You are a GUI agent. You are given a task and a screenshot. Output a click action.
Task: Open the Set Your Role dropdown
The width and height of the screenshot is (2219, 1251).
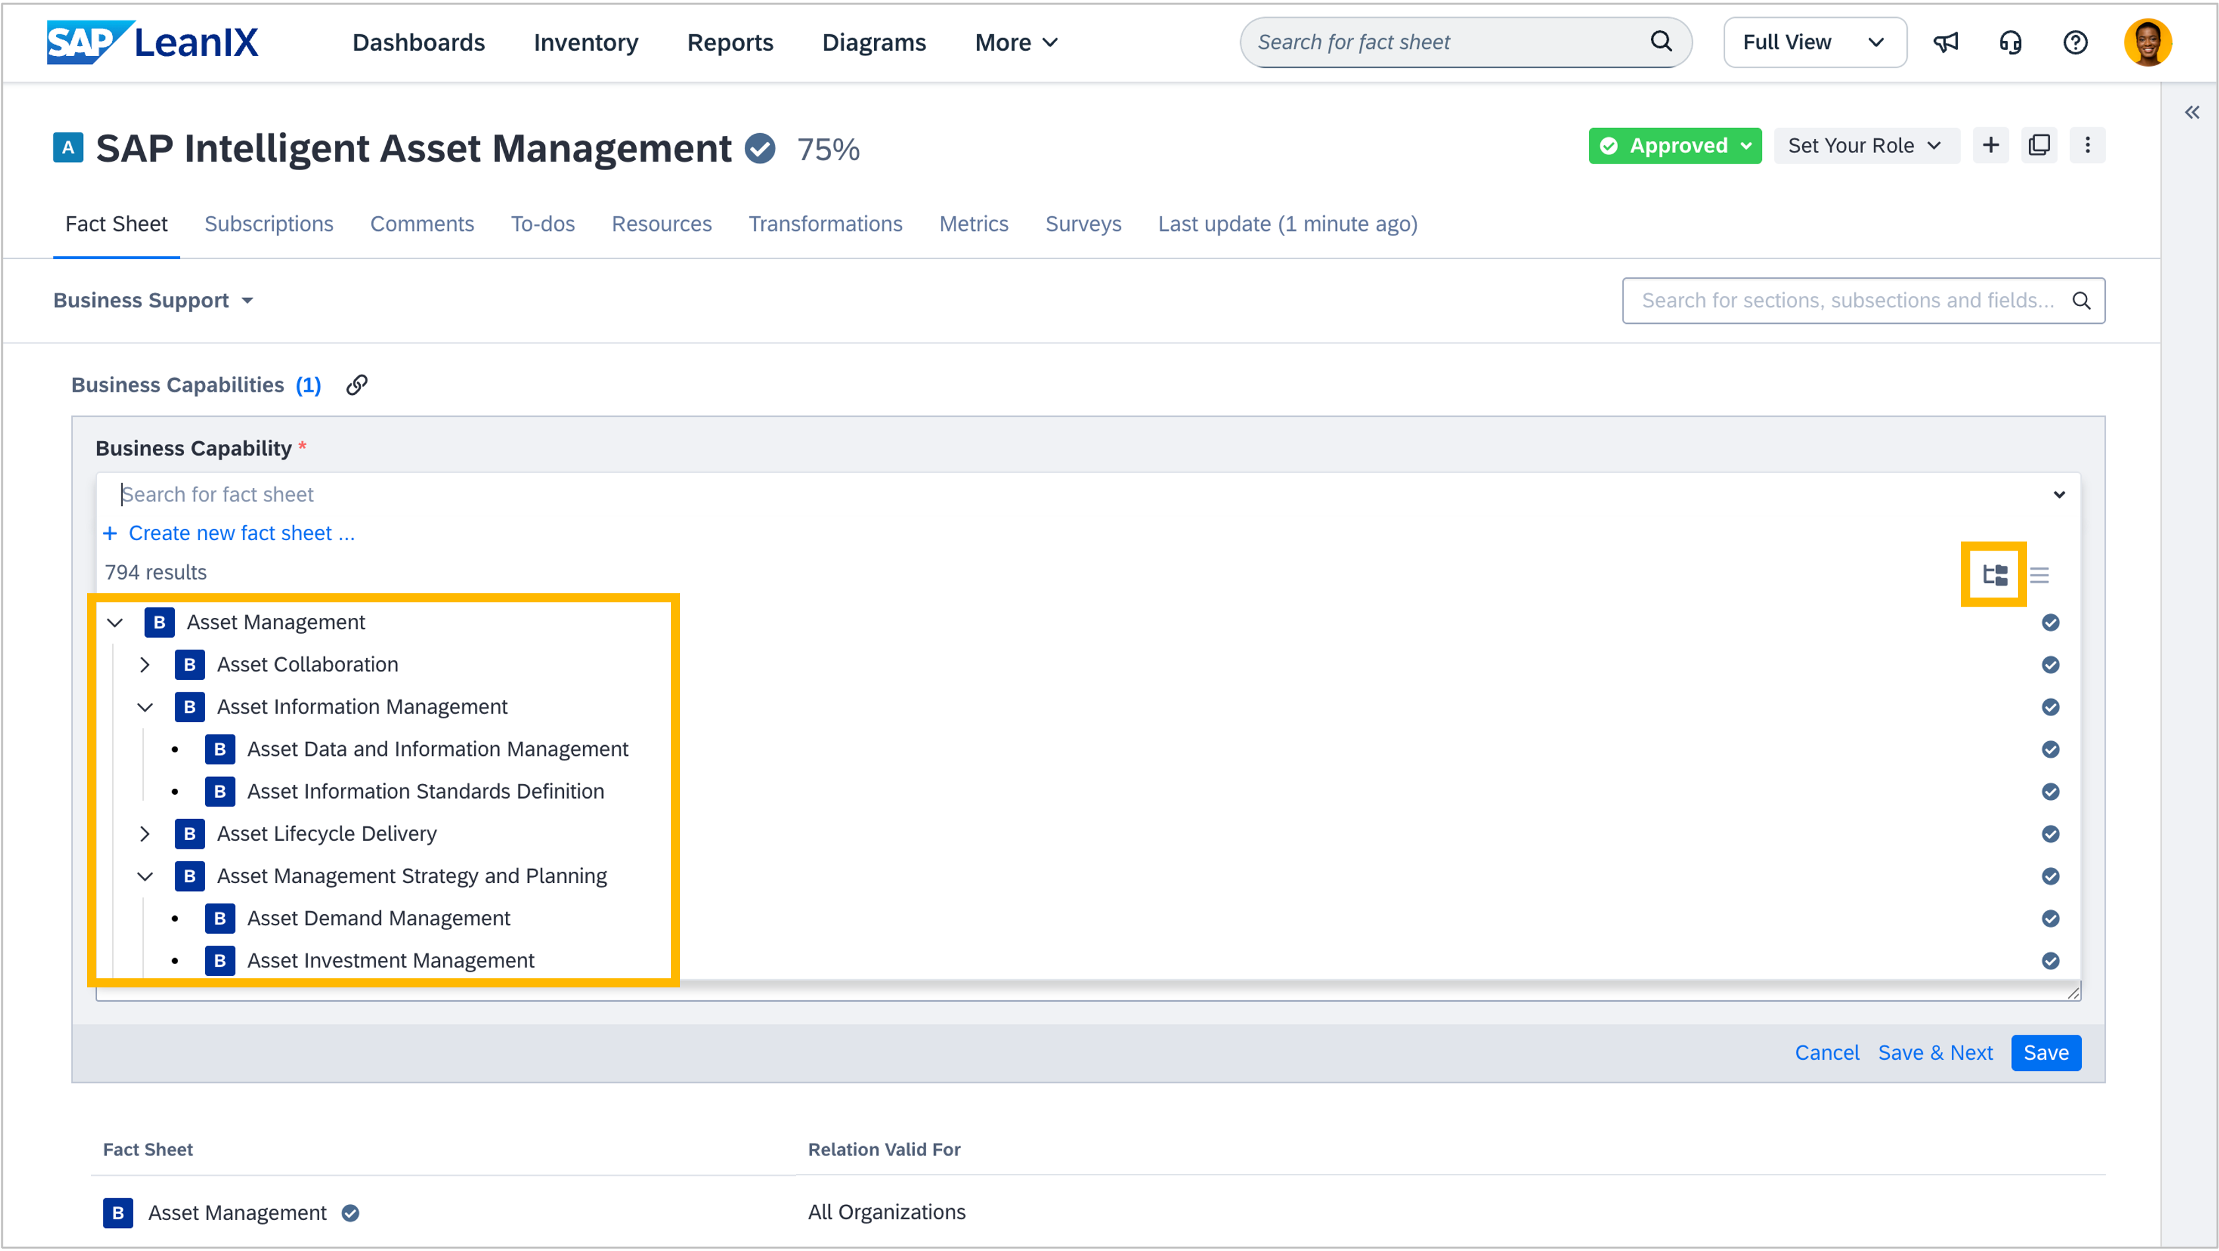[x=1866, y=146]
